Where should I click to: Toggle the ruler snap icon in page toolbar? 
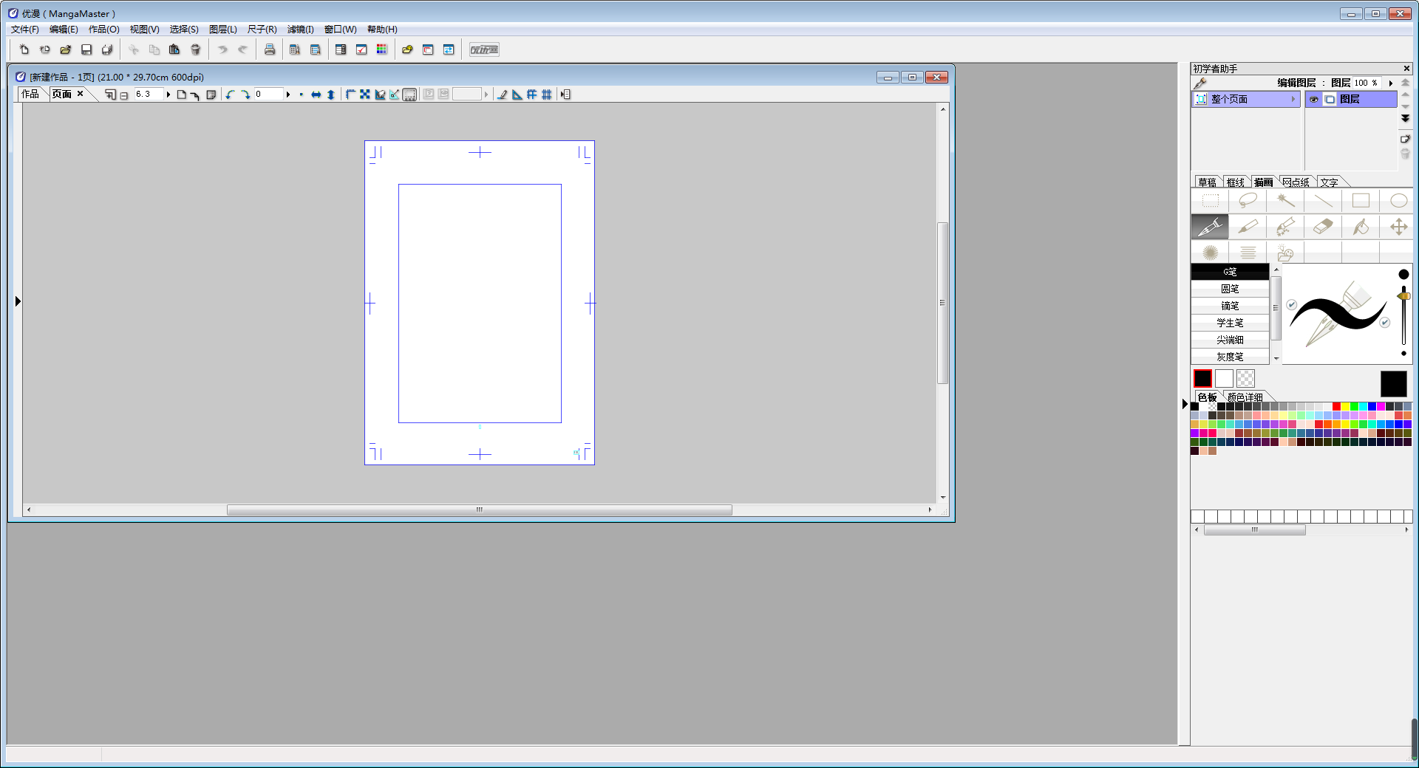pos(517,95)
